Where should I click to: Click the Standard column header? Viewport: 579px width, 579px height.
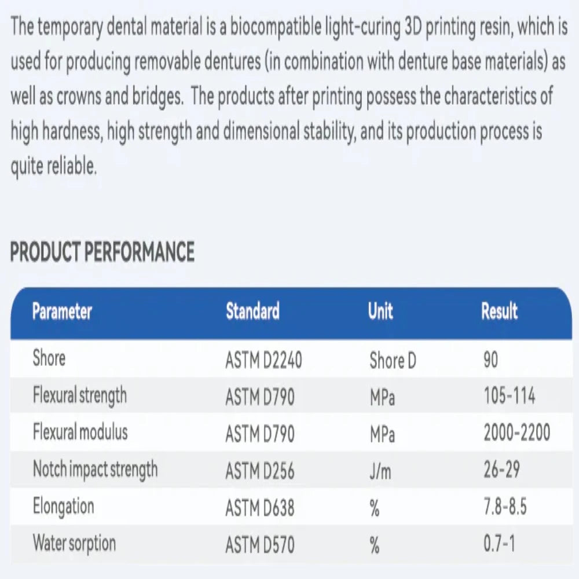click(252, 312)
